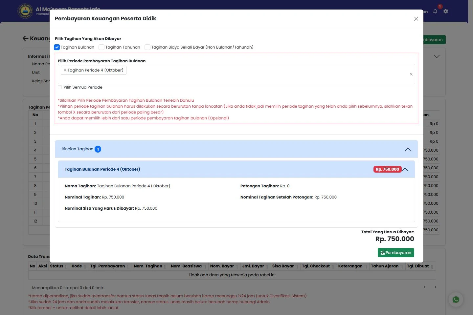The image size is (473, 315).
Task: Click the Total Rp. 750.000 amount text
Action: pos(394,239)
